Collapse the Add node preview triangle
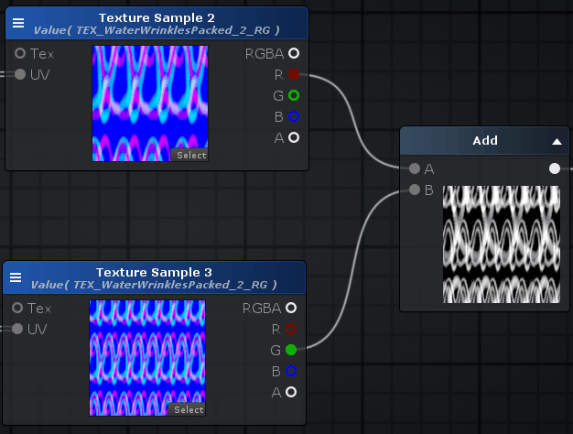The height and width of the screenshot is (434, 573). tap(557, 142)
